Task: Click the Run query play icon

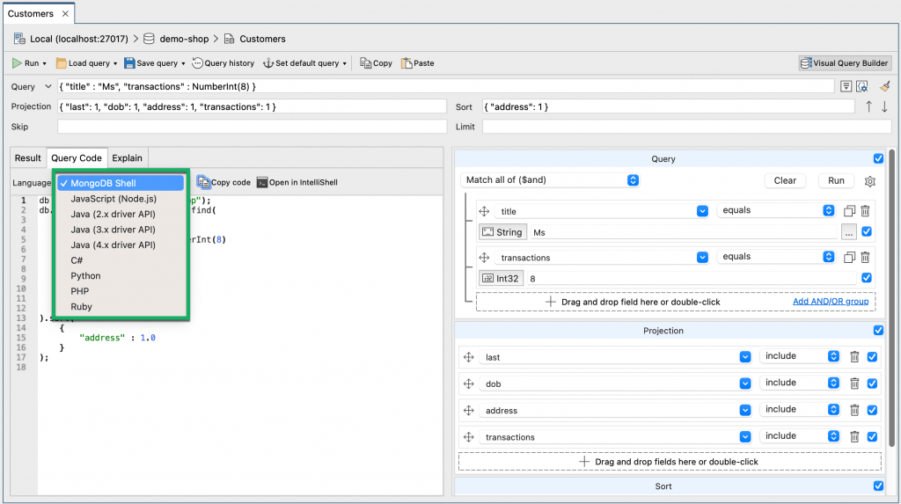Action: tap(18, 63)
